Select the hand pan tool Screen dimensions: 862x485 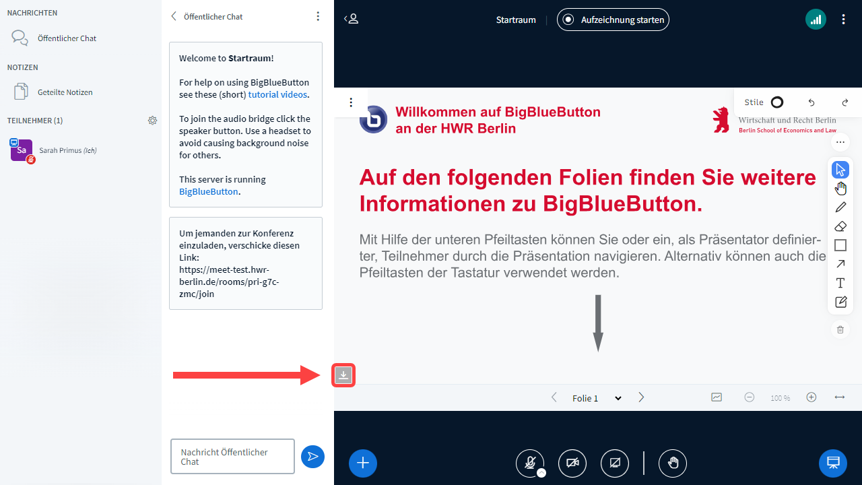[x=840, y=188]
